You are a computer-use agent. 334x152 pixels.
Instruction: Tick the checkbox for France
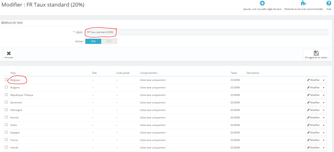(x=6, y=140)
